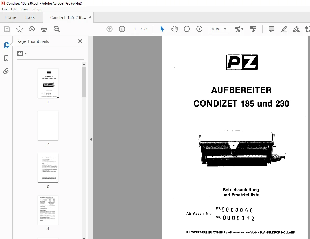The height and width of the screenshot is (239, 310).
Task: Switch to the Tools tab
Action: [x=30, y=17]
